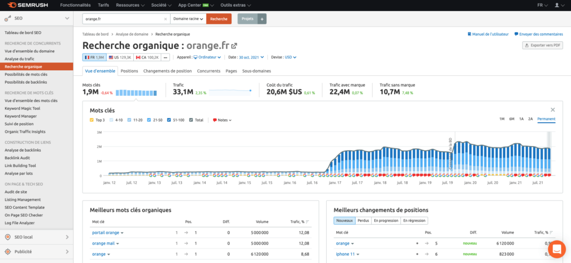Open the Domaine racine dropdown
The width and height of the screenshot is (571, 263).
[x=188, y=19]
